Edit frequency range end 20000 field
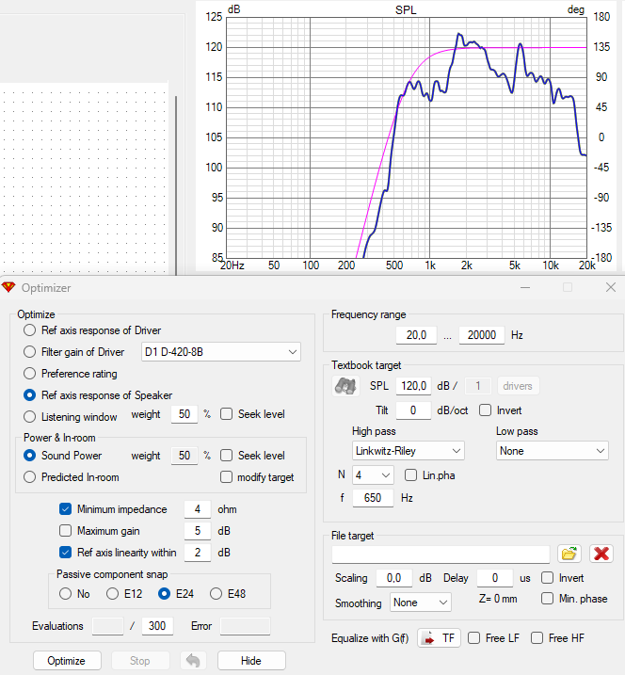Image resolution: width=625 pixels, height=675 pixels. click(482, 335)
